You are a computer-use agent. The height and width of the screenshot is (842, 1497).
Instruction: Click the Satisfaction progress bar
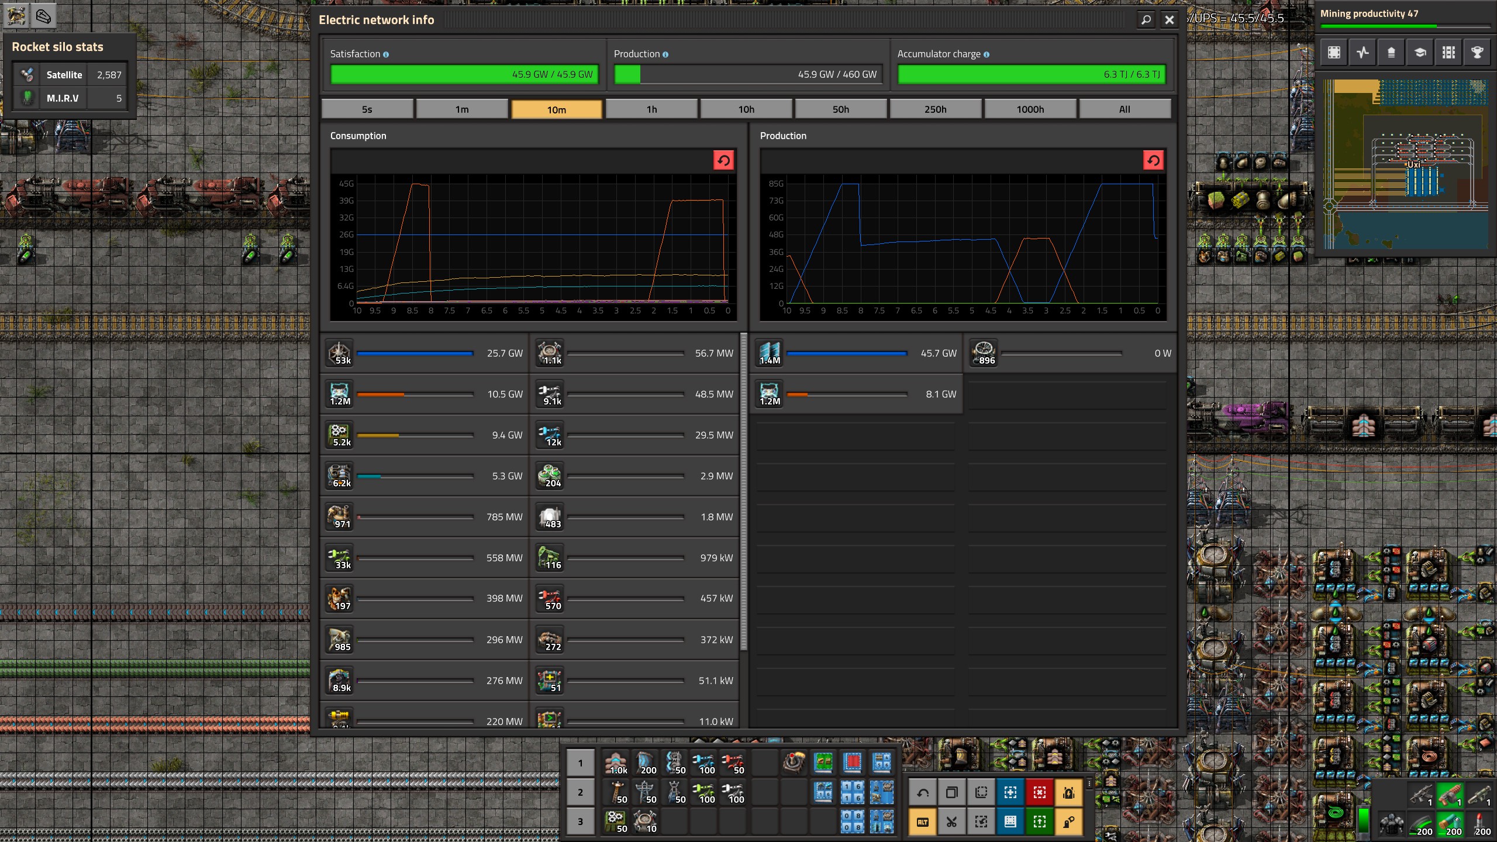464,74
